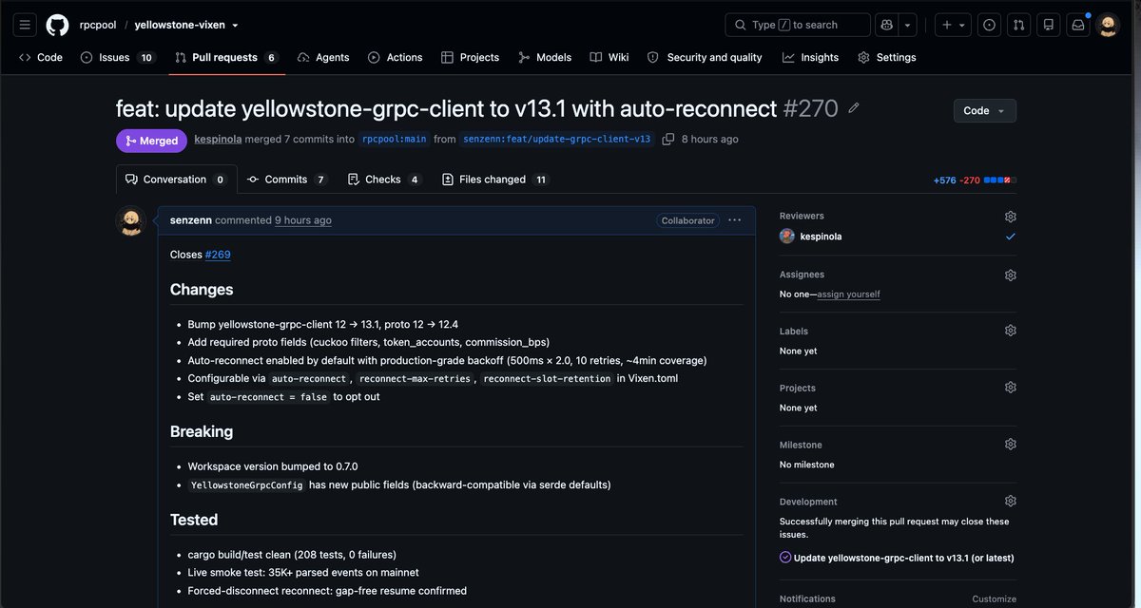Edit Milestone with gear icon
The image size is (1141, 608).
tap(1011, 445)
